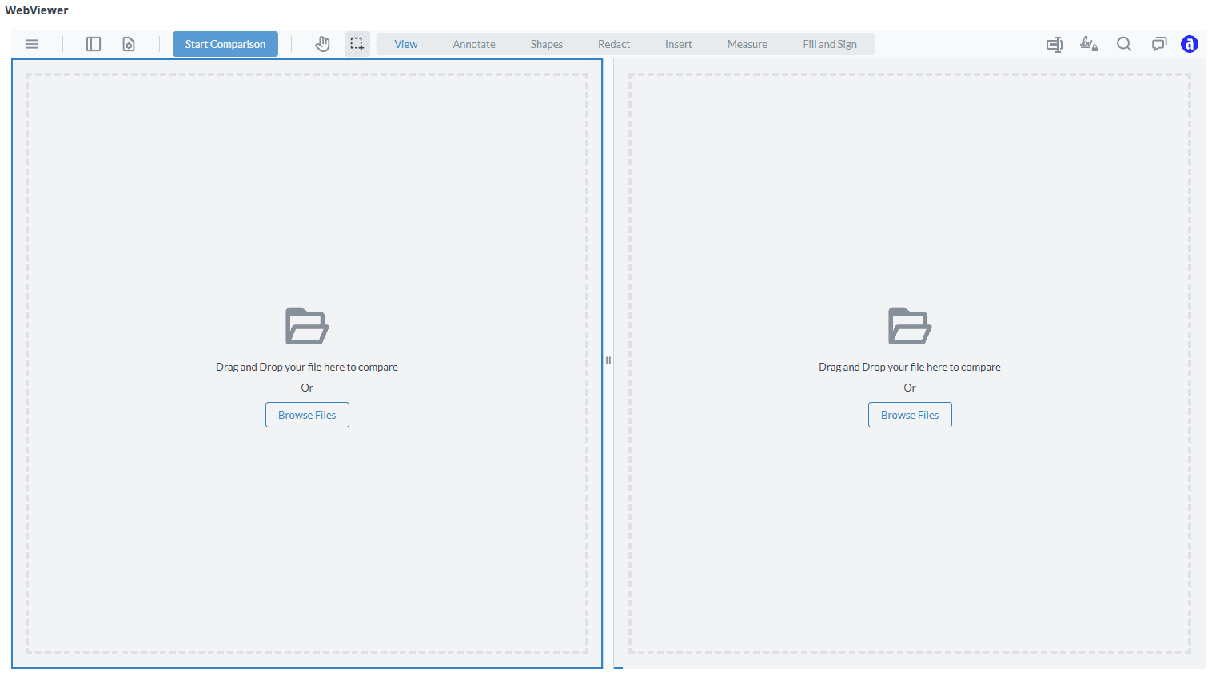Viewport: 1216px width, 680px height.
Task: Go to the Redact tab
Action: pos(614,44)
